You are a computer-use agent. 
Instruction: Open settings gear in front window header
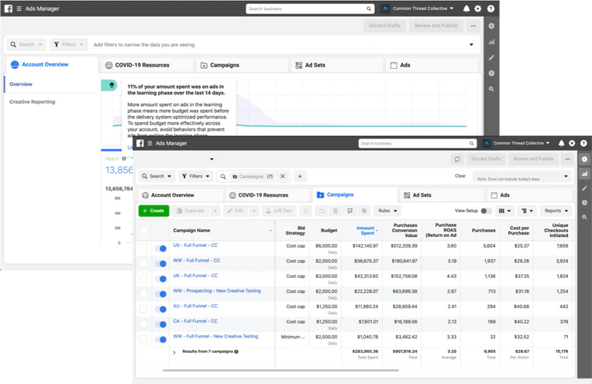(x=571, y=143)
